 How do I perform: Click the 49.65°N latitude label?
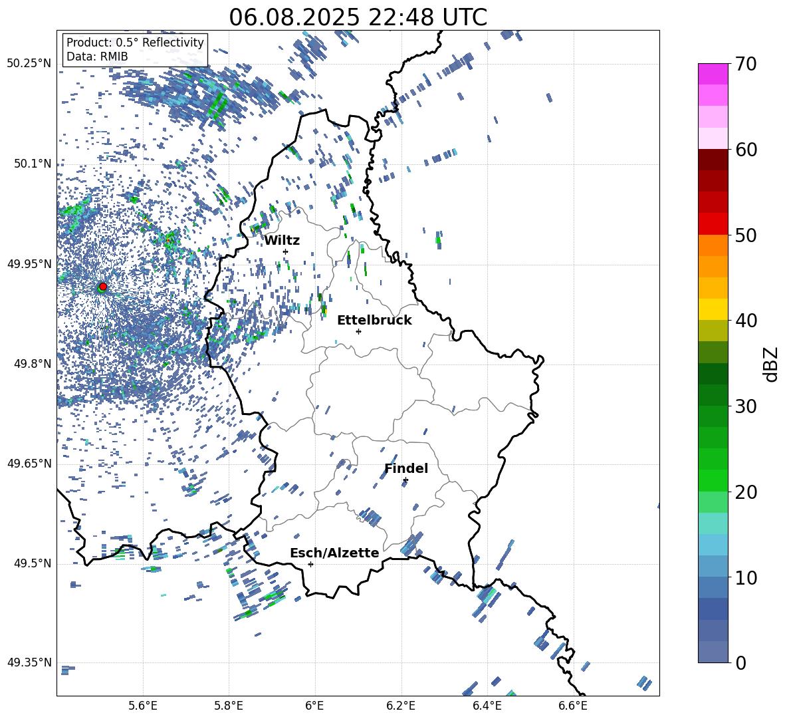click(29, 463)
